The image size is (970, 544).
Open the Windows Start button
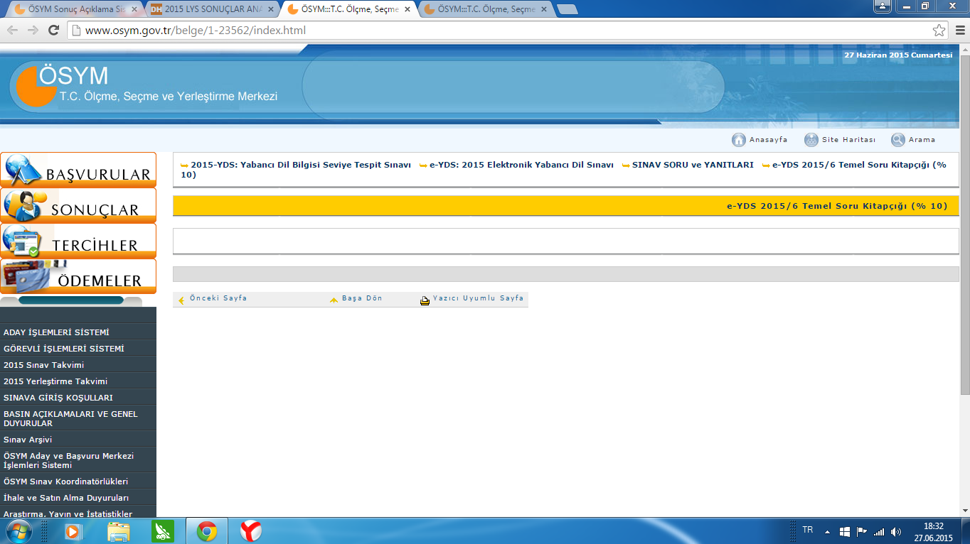click(18, 531)
